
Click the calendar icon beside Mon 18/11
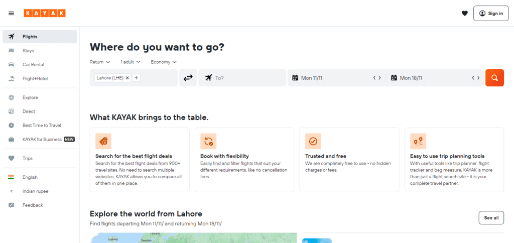point(394,78)
